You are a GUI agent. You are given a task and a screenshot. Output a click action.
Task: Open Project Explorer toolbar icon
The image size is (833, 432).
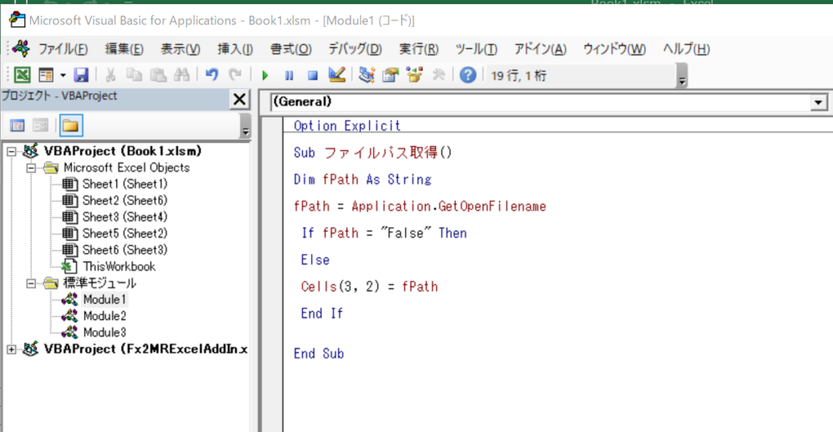(x=367, y=75)
